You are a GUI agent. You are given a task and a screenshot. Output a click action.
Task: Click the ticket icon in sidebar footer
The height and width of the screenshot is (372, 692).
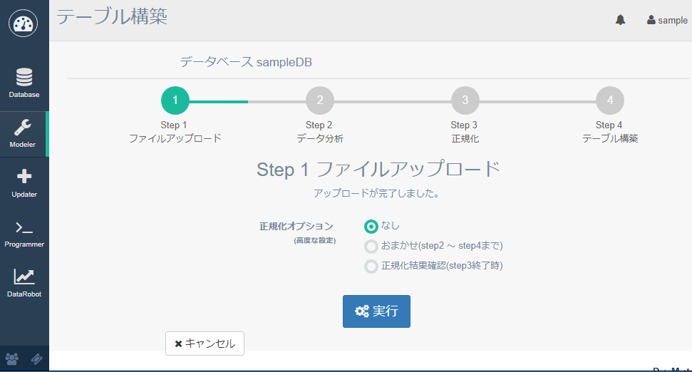point(37,359)
